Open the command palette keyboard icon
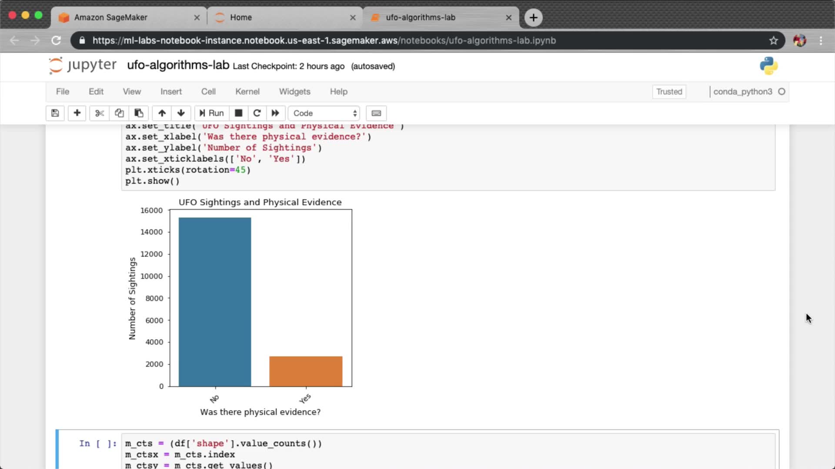The width and height of the screenshot is (835, 469). pyautogui.click(x=376, y=113)
